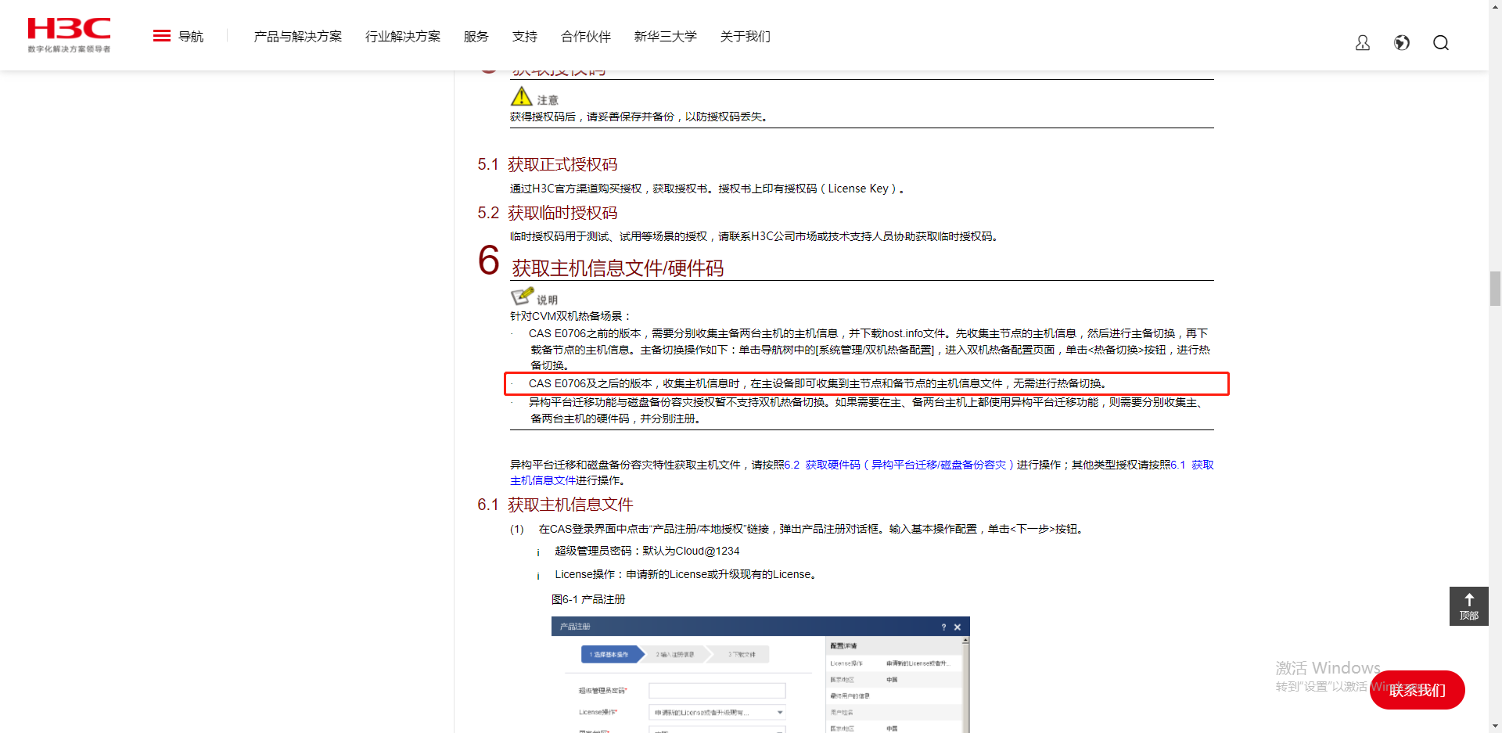Open the 关于我们 menu
1502x733 pixels.
[x=746, y=37]
